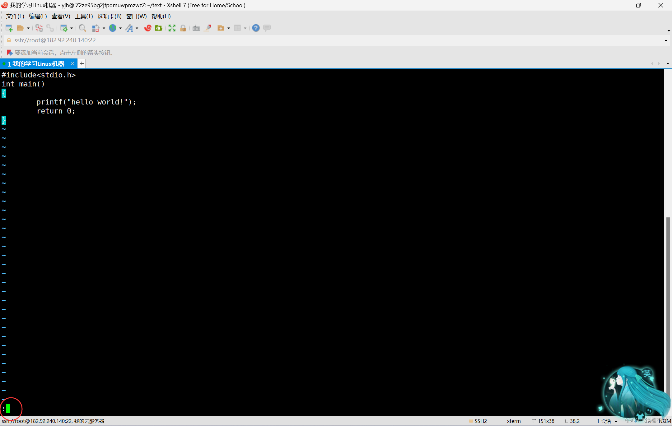Open the 文件(F) menu

15,16
